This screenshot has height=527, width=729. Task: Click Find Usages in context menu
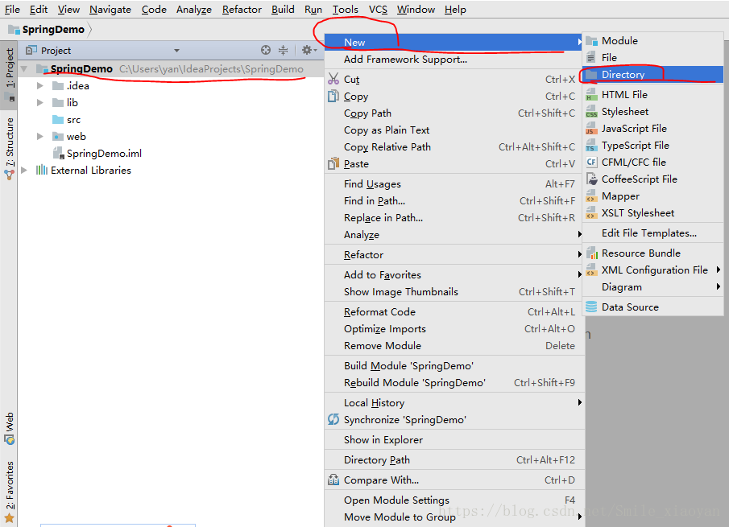(x=454, y=184)
